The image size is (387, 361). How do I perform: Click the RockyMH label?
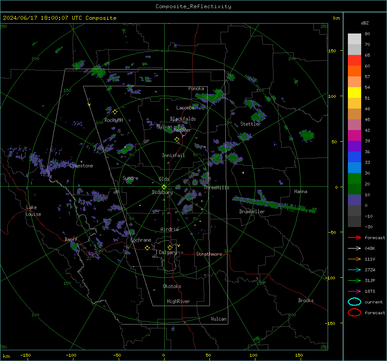tap(114, 120)
